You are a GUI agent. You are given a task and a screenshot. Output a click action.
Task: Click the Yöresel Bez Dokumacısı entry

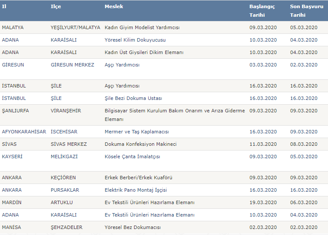tap(132, 227)
